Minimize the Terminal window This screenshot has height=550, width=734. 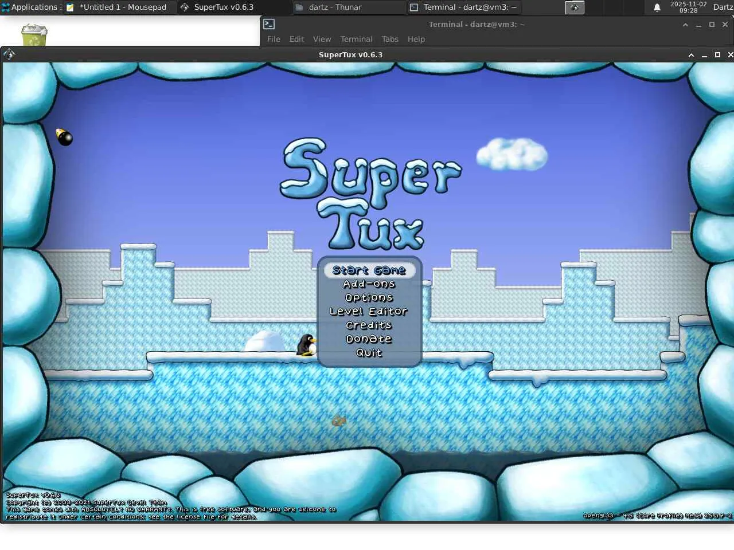(698, 25)
